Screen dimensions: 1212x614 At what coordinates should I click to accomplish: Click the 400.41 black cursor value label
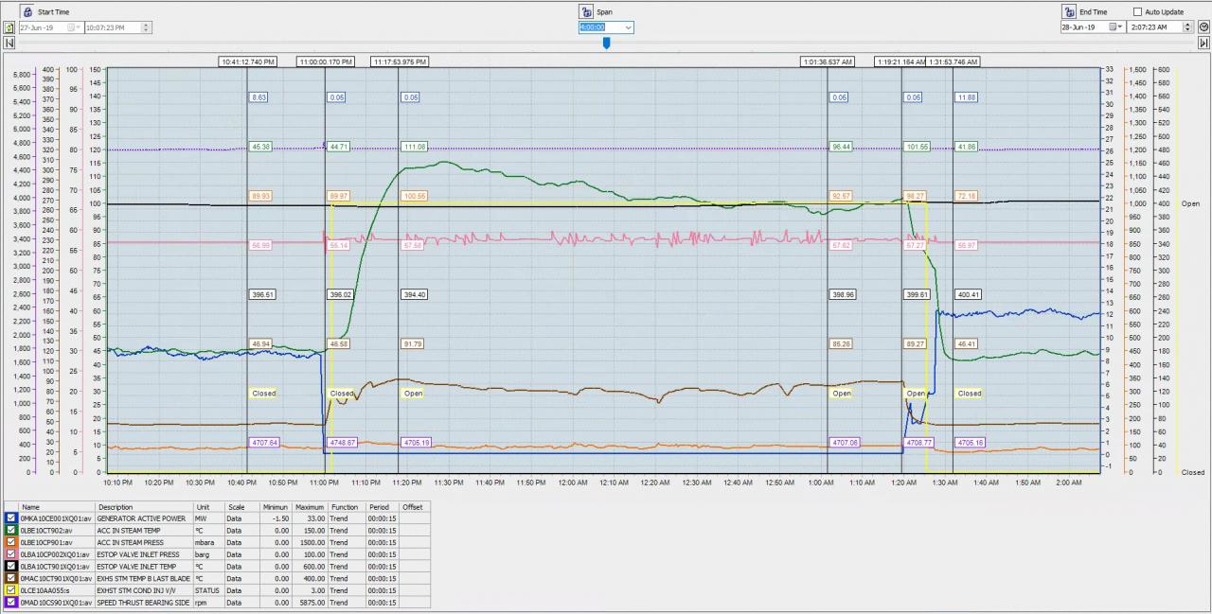968,294
